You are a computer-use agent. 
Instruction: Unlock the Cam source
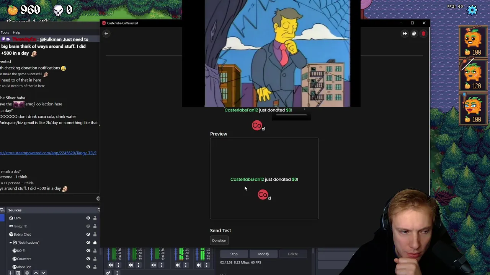click(95, 218)
